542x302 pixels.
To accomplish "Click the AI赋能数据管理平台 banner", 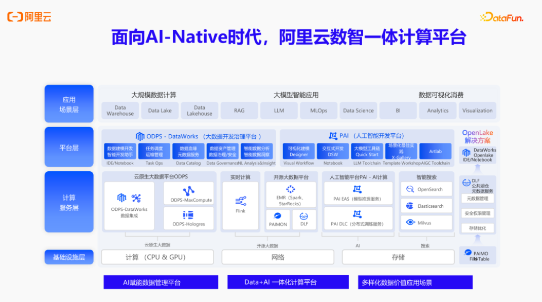I will coord(161,282).
